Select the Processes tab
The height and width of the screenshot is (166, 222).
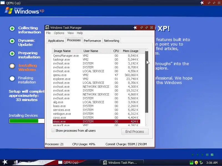74,40
